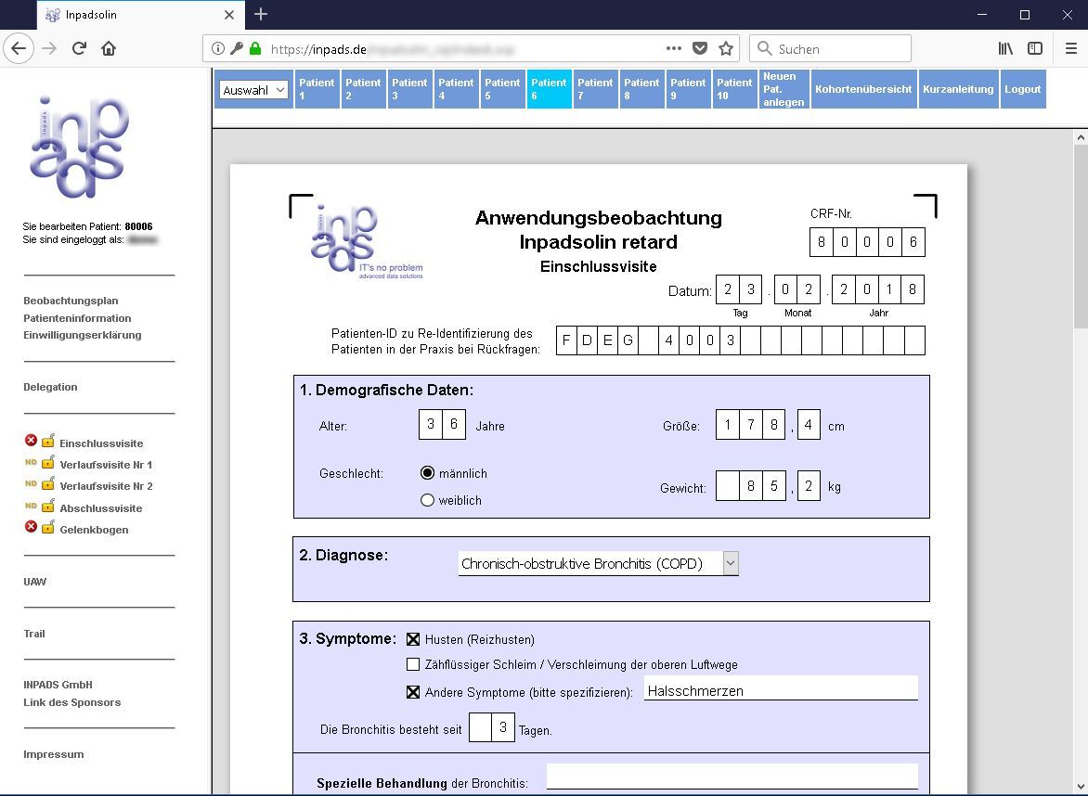The image size is (1088, 796).
Task: Select the weiblich radio button
Action: coord(427,500)
